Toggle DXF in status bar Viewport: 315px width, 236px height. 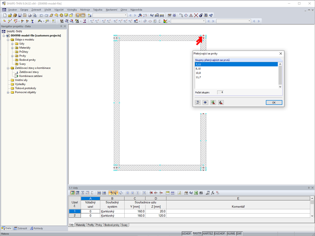click(239, 234)
